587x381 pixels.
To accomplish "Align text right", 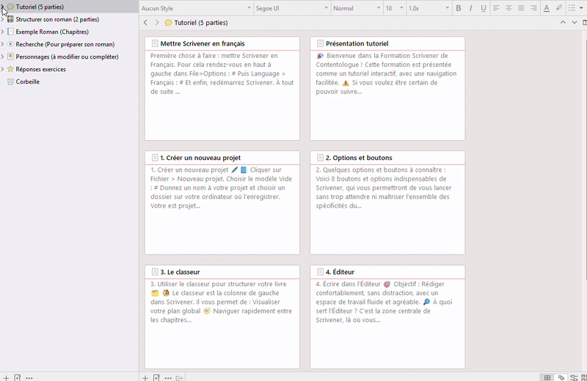I will pyautogui.click(x=533, y=8).
